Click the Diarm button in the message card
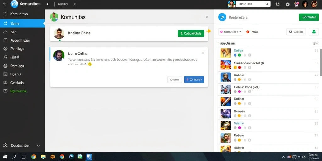Image resolution: width=322 pixels, height=161 pixels. coord(175,80)
